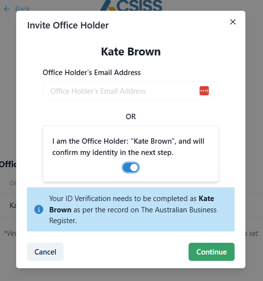This screenshot has height=281, width=263.
Task: Click the green Continue button
Action: point(212,252)
